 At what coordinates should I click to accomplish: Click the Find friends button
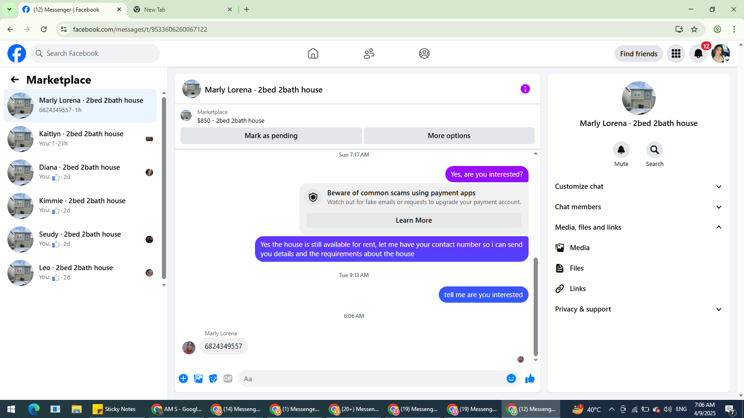click(x=639, y=53)
